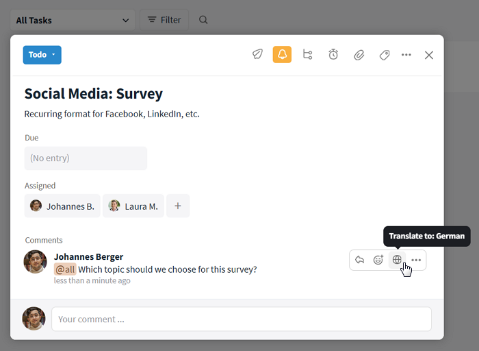Open the All Tasks dropdown

click(x=73, y=21)
